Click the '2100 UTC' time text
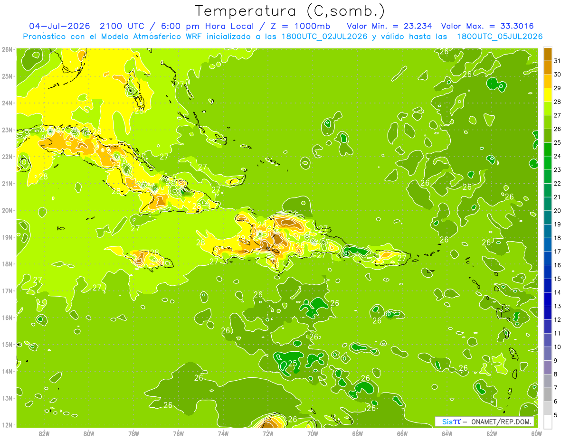Image resolution: width=570 pixels, height=440 pixels. tap(122, 26)
